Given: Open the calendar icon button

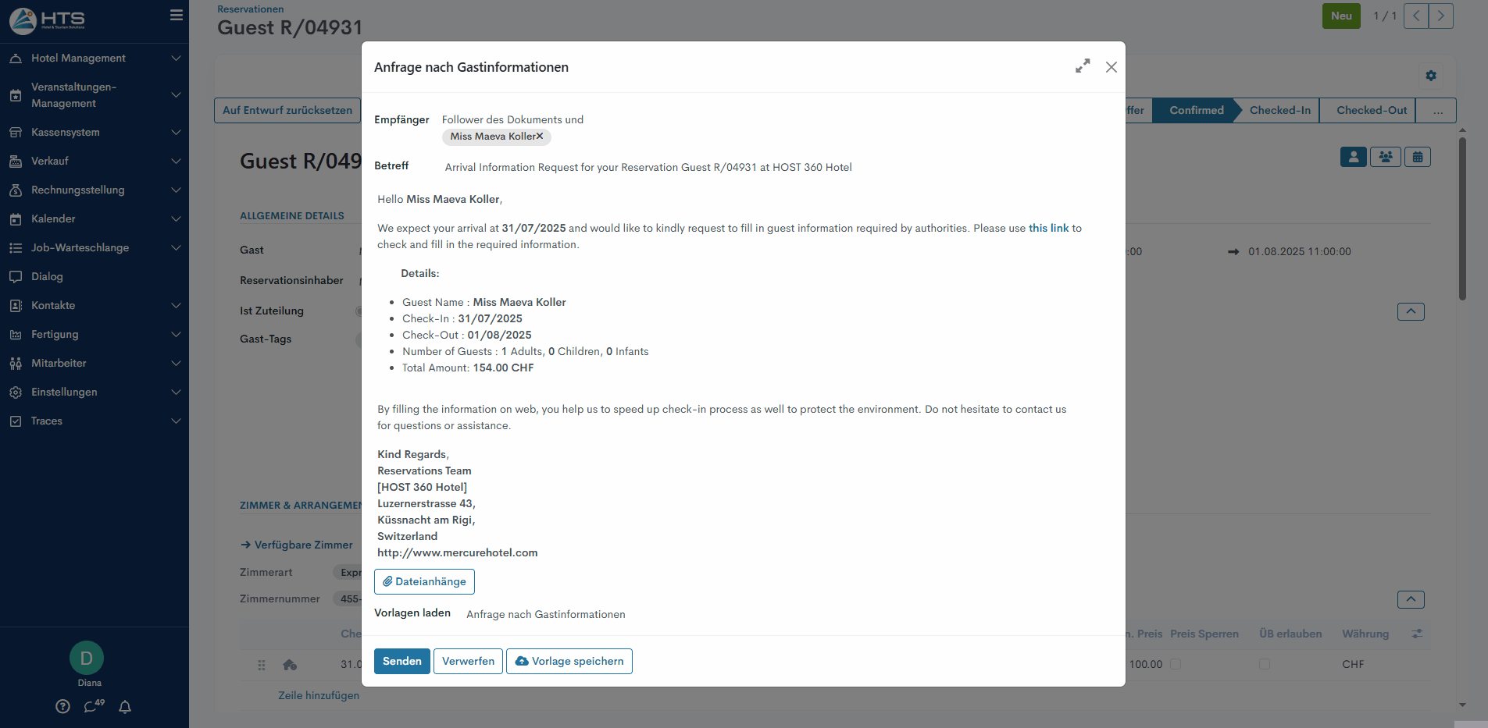Looking at the screenshot, I should coord(1418,157).
